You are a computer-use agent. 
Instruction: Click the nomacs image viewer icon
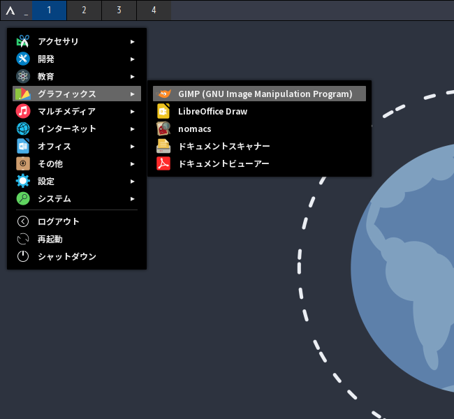point(163,128)
